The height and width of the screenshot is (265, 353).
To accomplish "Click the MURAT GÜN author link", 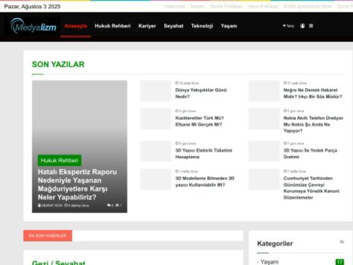I will [50, 206].
